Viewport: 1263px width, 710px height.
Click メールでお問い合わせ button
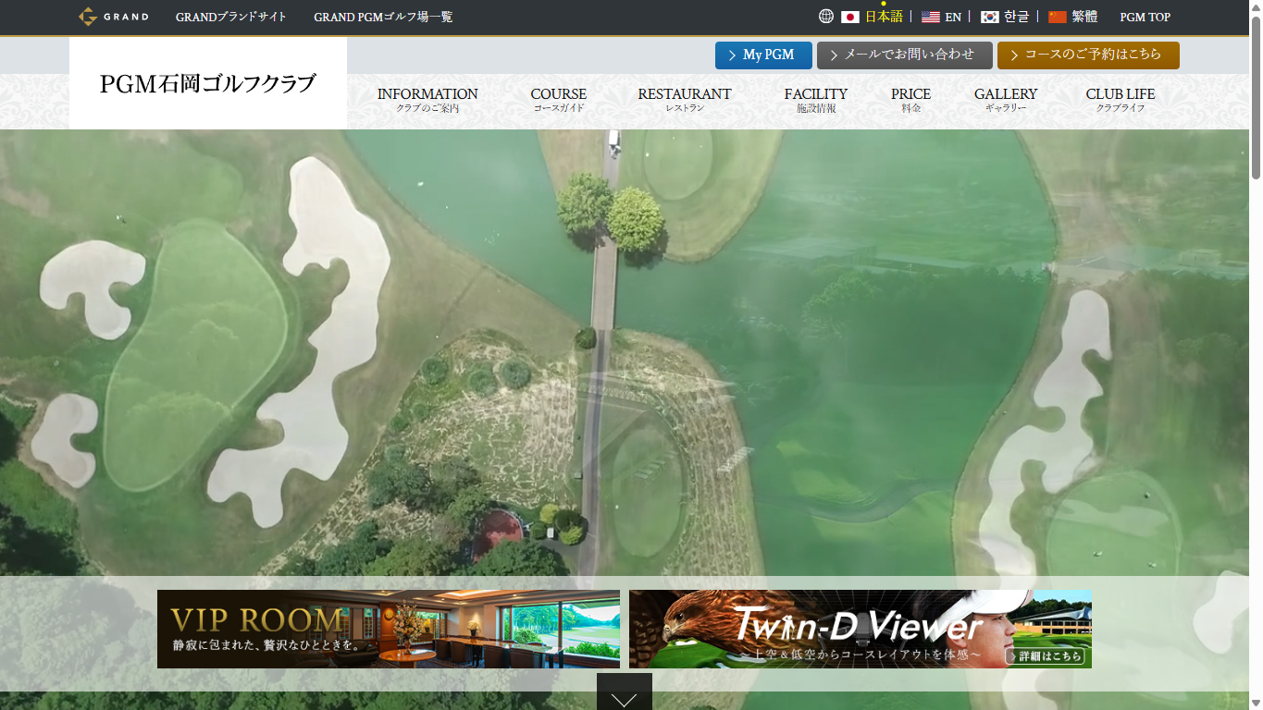(x=905, y=55)
